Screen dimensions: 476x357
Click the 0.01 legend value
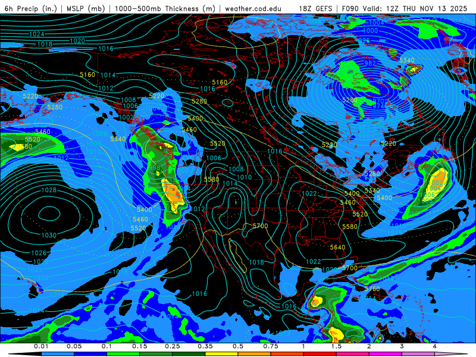coord(41,346)
